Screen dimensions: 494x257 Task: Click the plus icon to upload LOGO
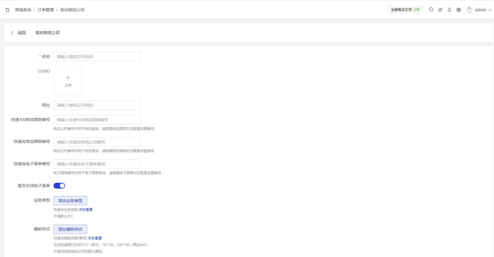tap(68, 78)
